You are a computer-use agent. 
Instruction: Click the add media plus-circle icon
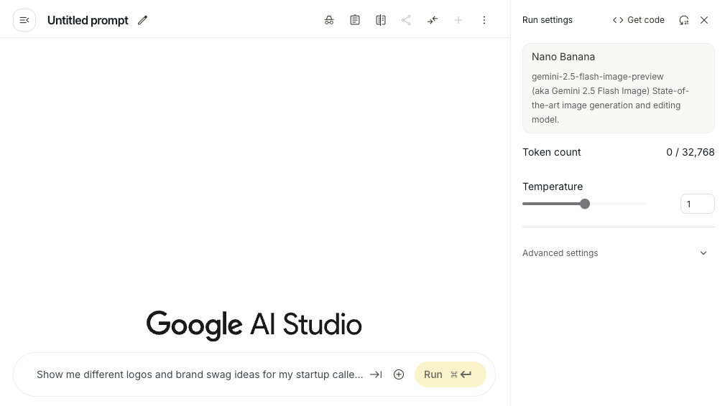(399, 374)
